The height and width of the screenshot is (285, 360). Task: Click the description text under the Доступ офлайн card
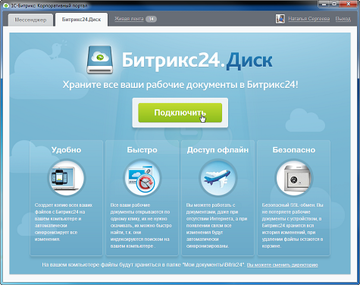tap(217, 225)
